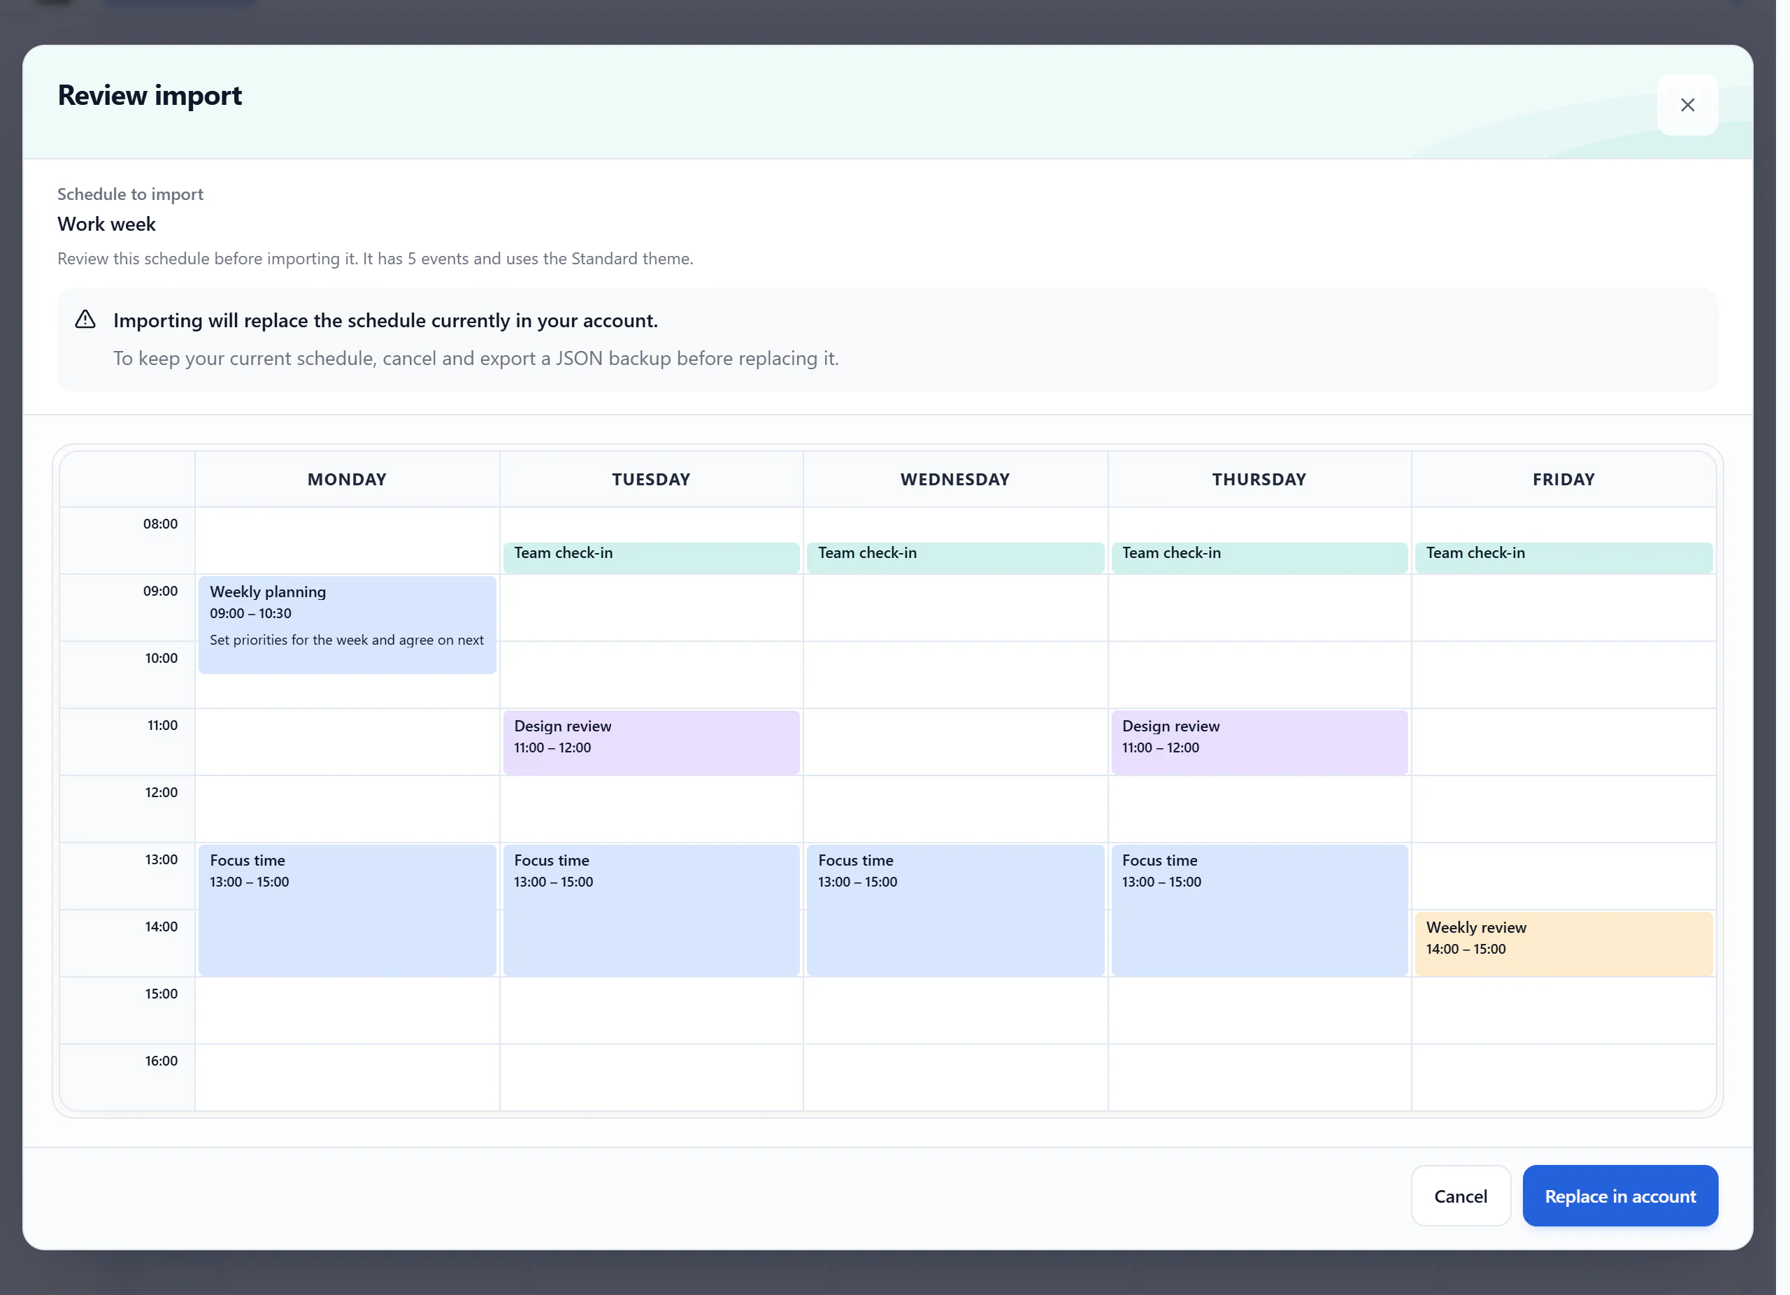Viewport: 1790px width, 1295px height.
Task: Select Friday's Team check-in event
Action: (1563, 557)
